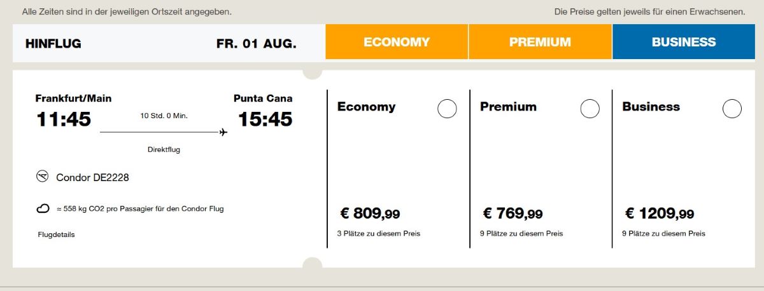Click the airplane icon on the route line
The height and width of the screenshot is (291, 764).
click(x=223, y=132)
